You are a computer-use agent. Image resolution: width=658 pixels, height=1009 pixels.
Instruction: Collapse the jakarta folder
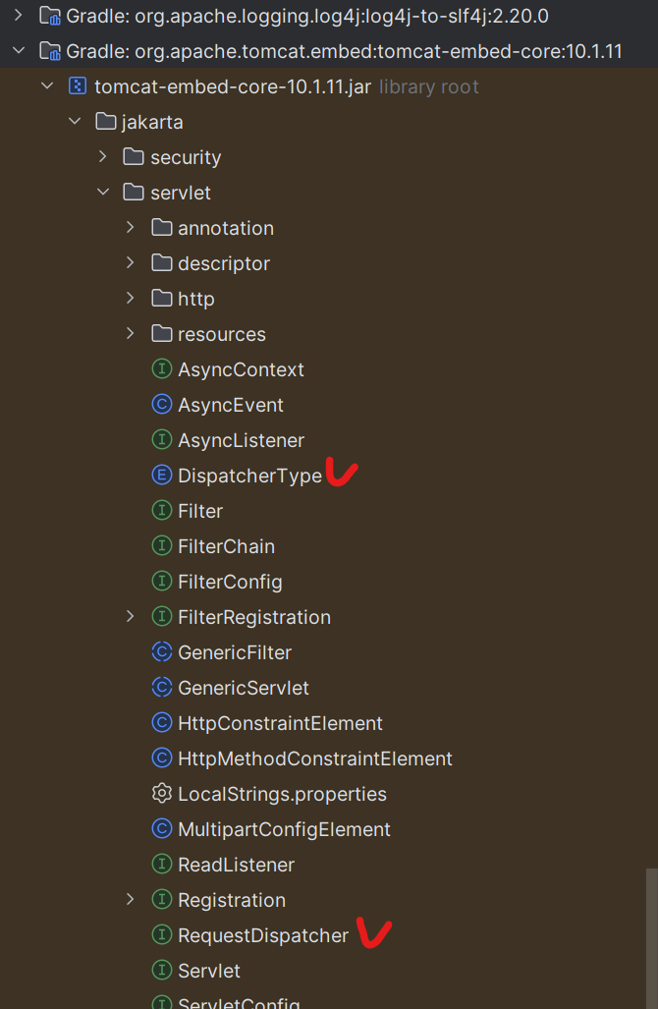click(x=75, y=122)
